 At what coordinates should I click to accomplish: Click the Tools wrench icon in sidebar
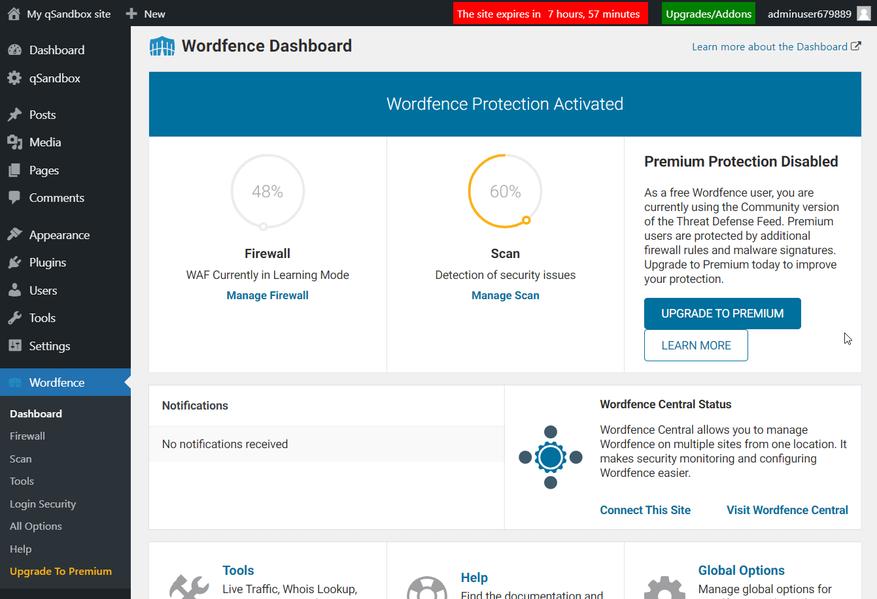click(x=14, y=318)
